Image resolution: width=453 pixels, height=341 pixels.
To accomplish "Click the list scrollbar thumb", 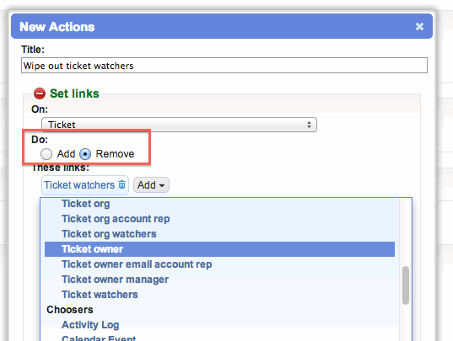I will point(406,285).
